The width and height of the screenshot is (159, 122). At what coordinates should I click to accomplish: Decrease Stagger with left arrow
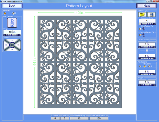139,85
